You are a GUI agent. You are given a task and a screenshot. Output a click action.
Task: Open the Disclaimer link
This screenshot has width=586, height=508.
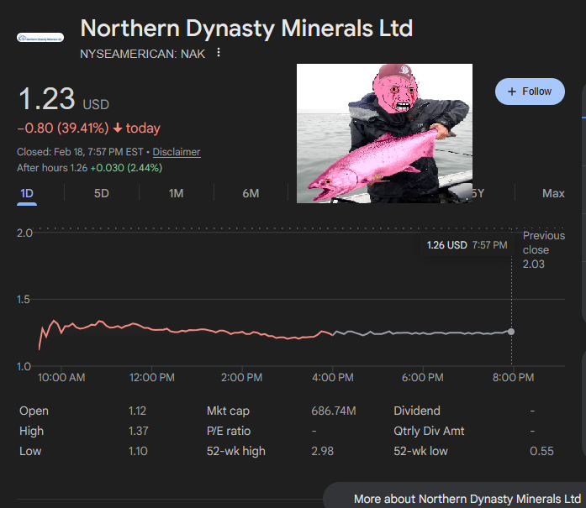[177, 152]
